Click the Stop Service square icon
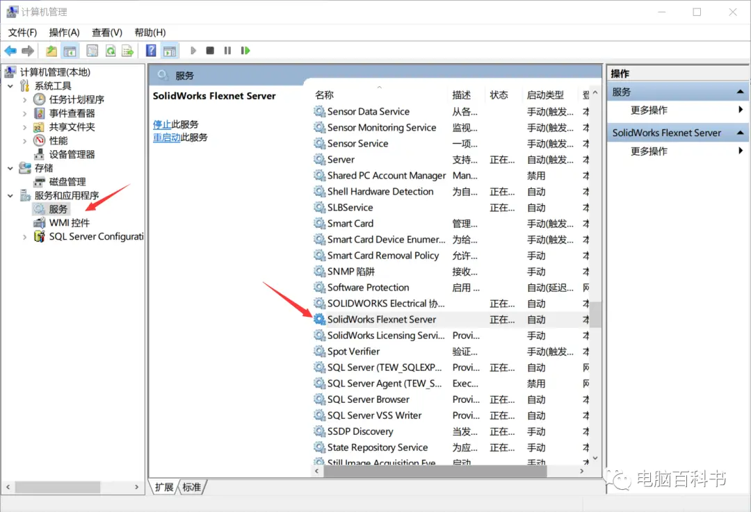The width and height of the screenshot is (751, 512). [210, 51]
